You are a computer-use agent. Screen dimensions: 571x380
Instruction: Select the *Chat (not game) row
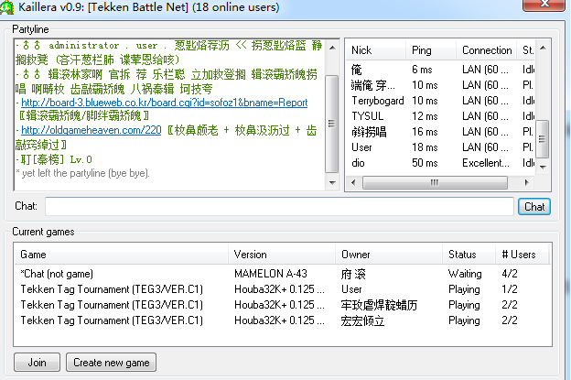(x=282, y=274)
